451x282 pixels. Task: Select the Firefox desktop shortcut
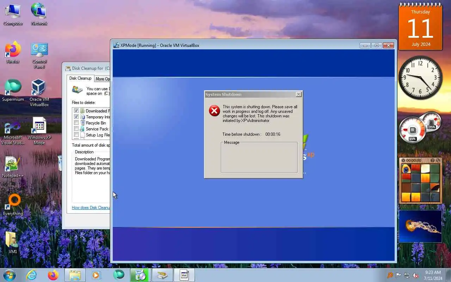point(13,52)
